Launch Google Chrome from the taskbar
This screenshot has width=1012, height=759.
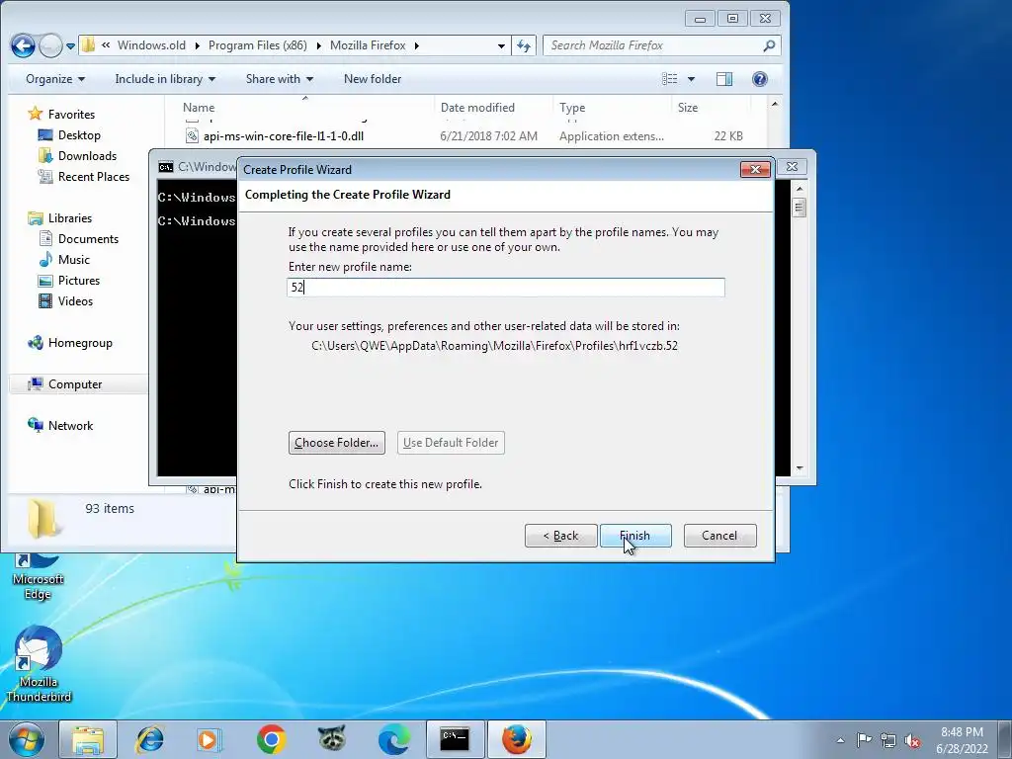tap(271, 739)
